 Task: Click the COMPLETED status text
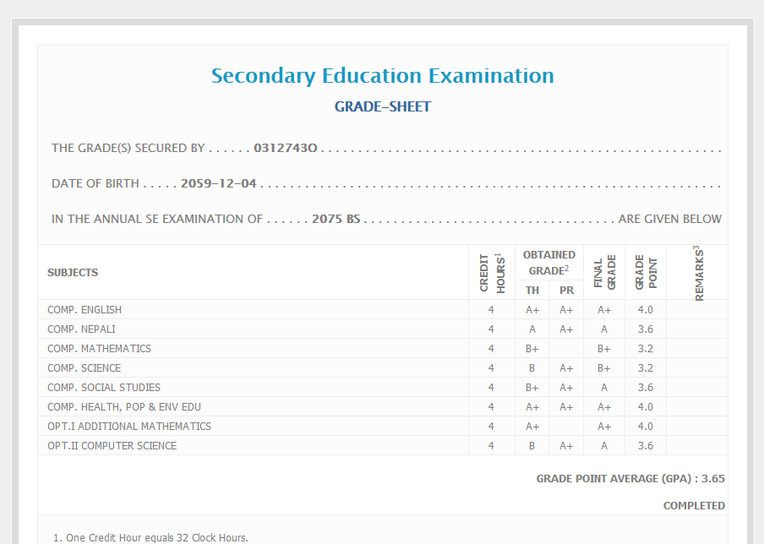coord(694,505)
